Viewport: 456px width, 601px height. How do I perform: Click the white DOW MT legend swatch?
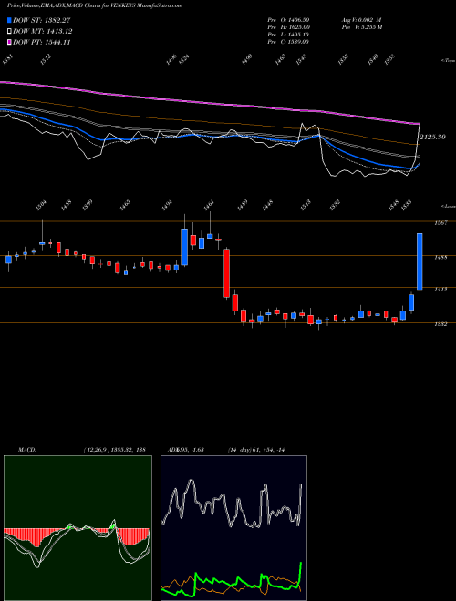[x=10, y=32]
